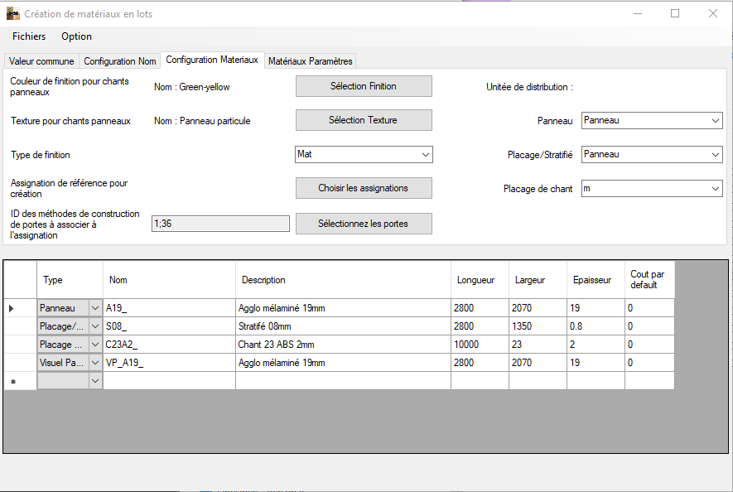Select the VP_A19_ name cell
The image size is (733, 492).
tap(169, 363)
